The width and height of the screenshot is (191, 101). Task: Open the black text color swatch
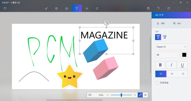pyautogui.click(x=184, y=55)
